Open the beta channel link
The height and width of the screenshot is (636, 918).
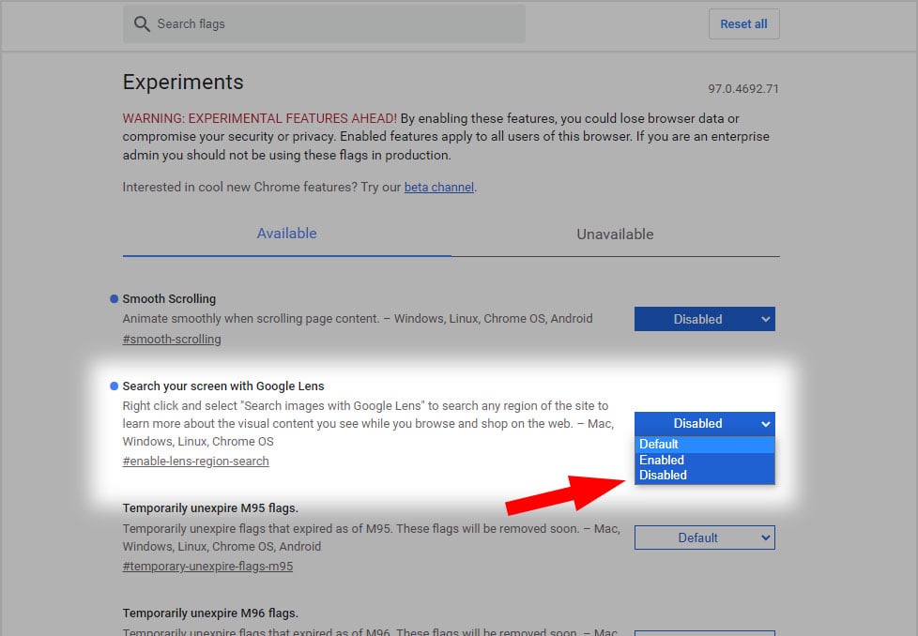(x=439, y=188)
